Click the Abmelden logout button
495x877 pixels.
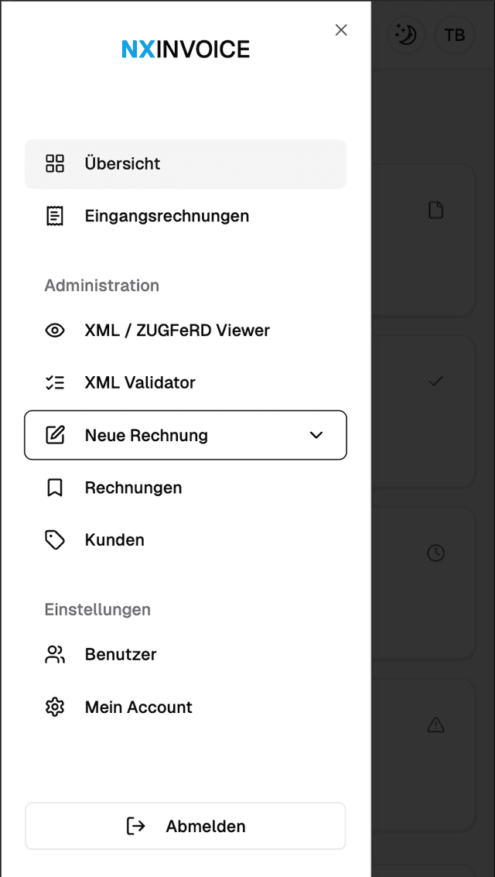pyautogui.click(x=186, y=826)
